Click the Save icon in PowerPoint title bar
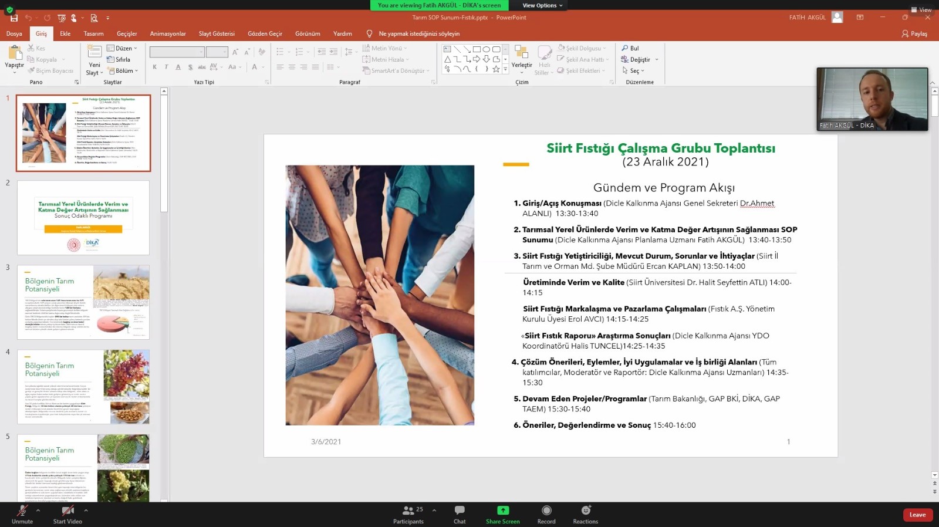Screen dimensions: 939x527 click(x=14, y=18)
